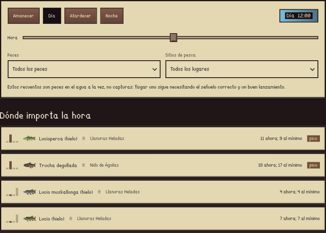The height and width of the screenshot is (233, 326).
Task: Click the Lucio (hielo) fish icon
Action: pyautogui.click(x=30, y=218)
